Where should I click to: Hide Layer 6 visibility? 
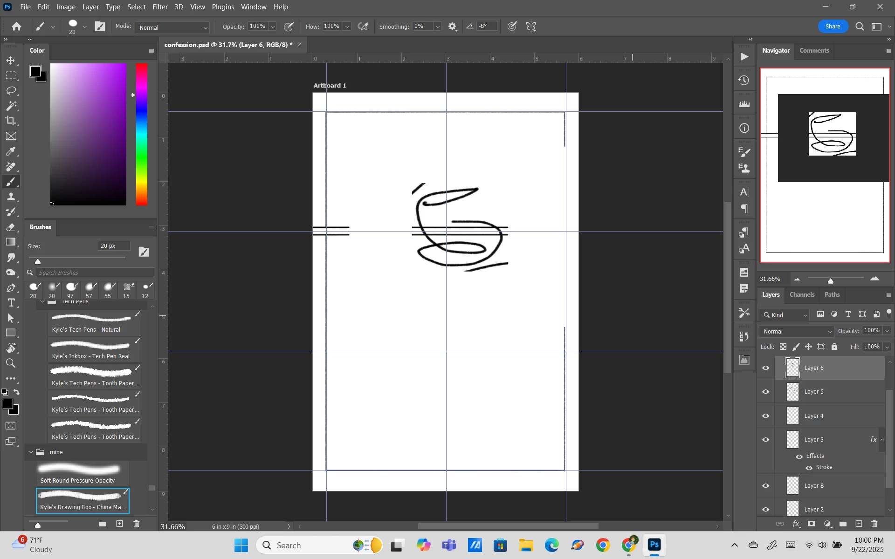pos(765,368)
